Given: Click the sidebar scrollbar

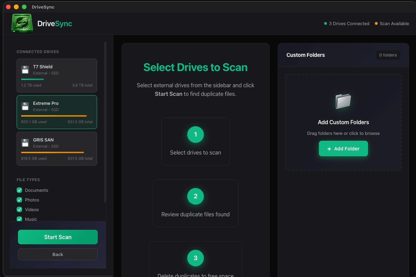Looking at the screenshot, I should pos(105,125).
